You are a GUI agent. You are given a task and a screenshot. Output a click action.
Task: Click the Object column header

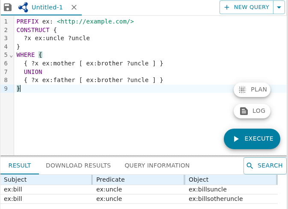(231, 180)
